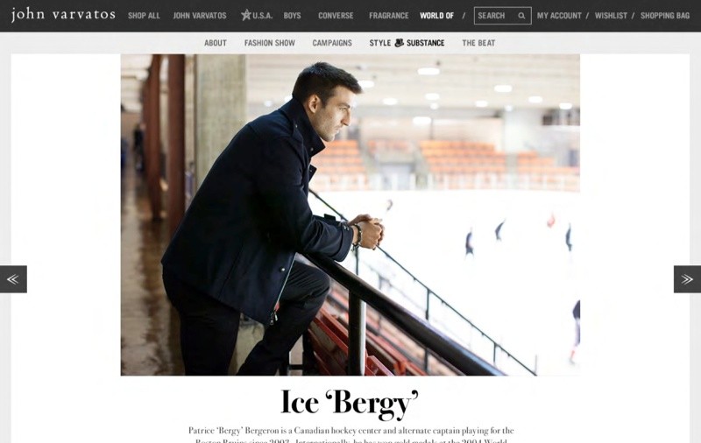View the Wishlist link
Image resolution: width=701 pixels, height=443 pixels.
click(x=611, y=16)
